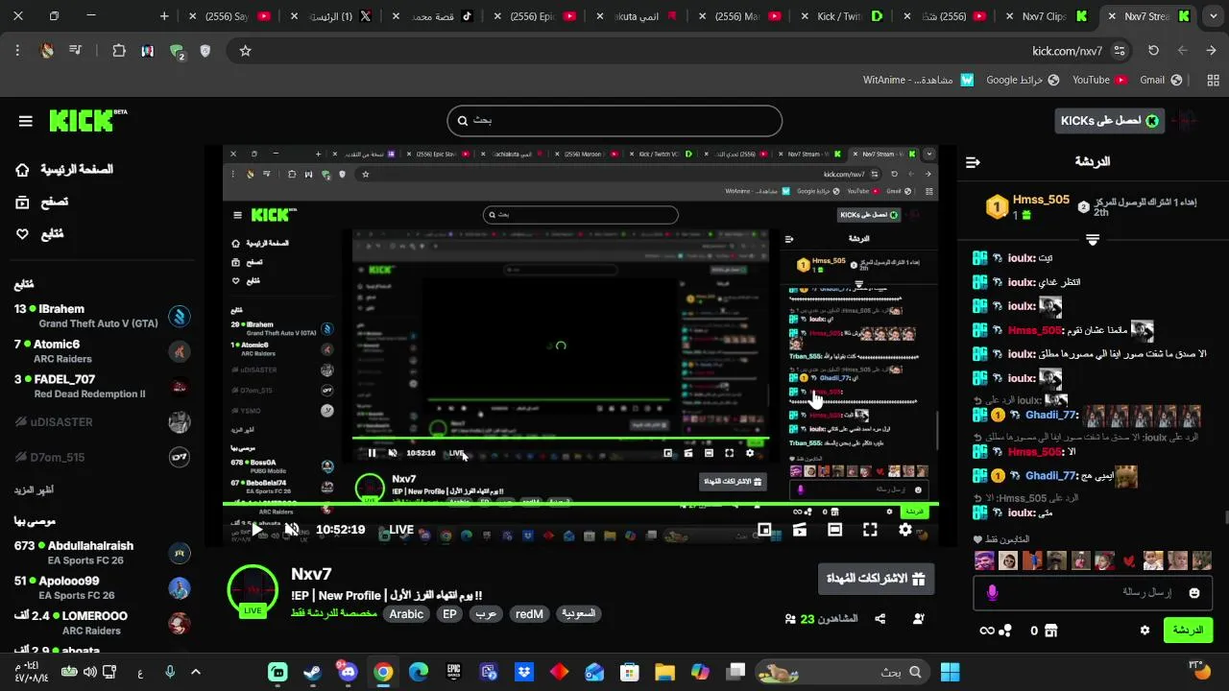
Task: Open the YouTube bookmark
Action: point(1099,80)
